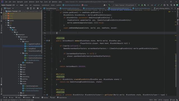Show hidden editor tabs list
Image resolution: width=179 pixels, height=101 pixels.
point(172,8)
